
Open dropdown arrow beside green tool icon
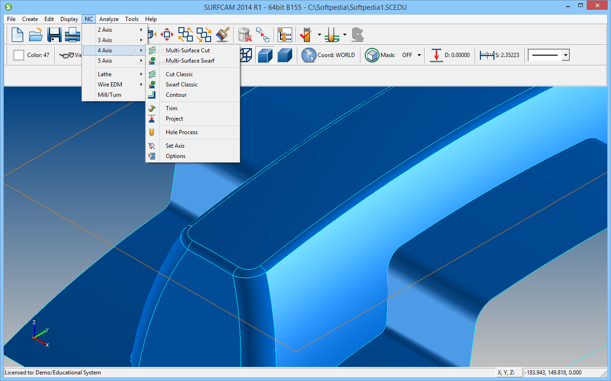pos(345,35)
